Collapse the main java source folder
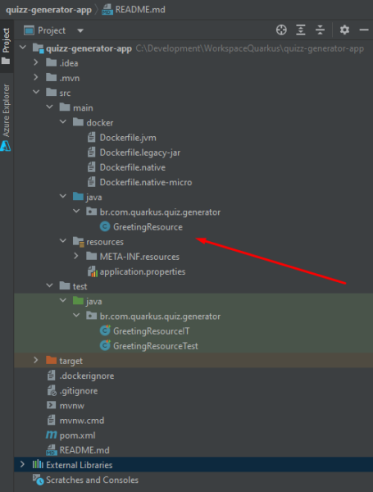The height and width of the screenshot is (492, 373). point(63,197)
